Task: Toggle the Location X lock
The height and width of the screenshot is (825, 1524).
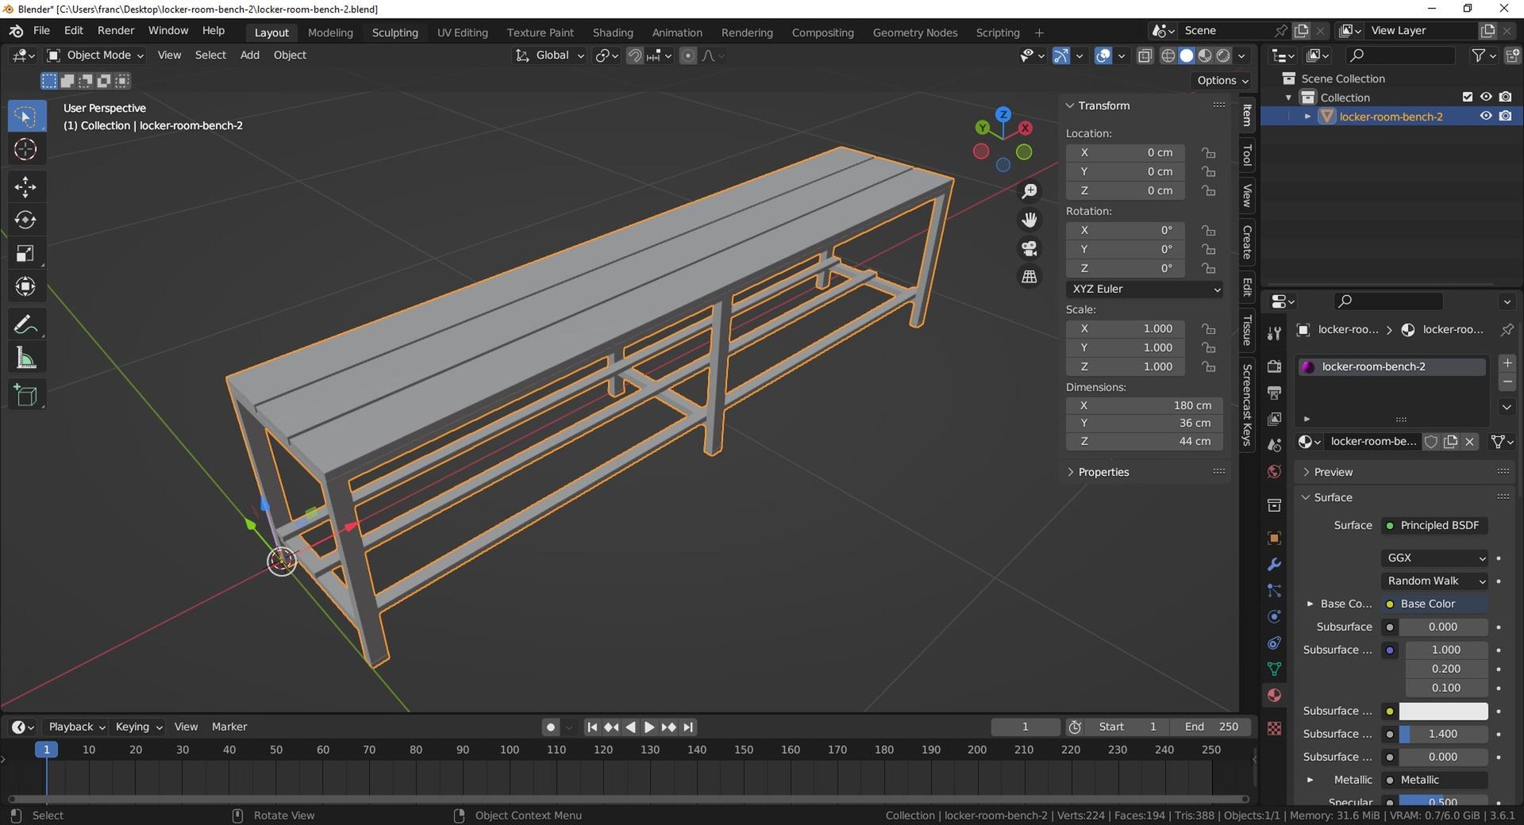Action: [1208, 152]
